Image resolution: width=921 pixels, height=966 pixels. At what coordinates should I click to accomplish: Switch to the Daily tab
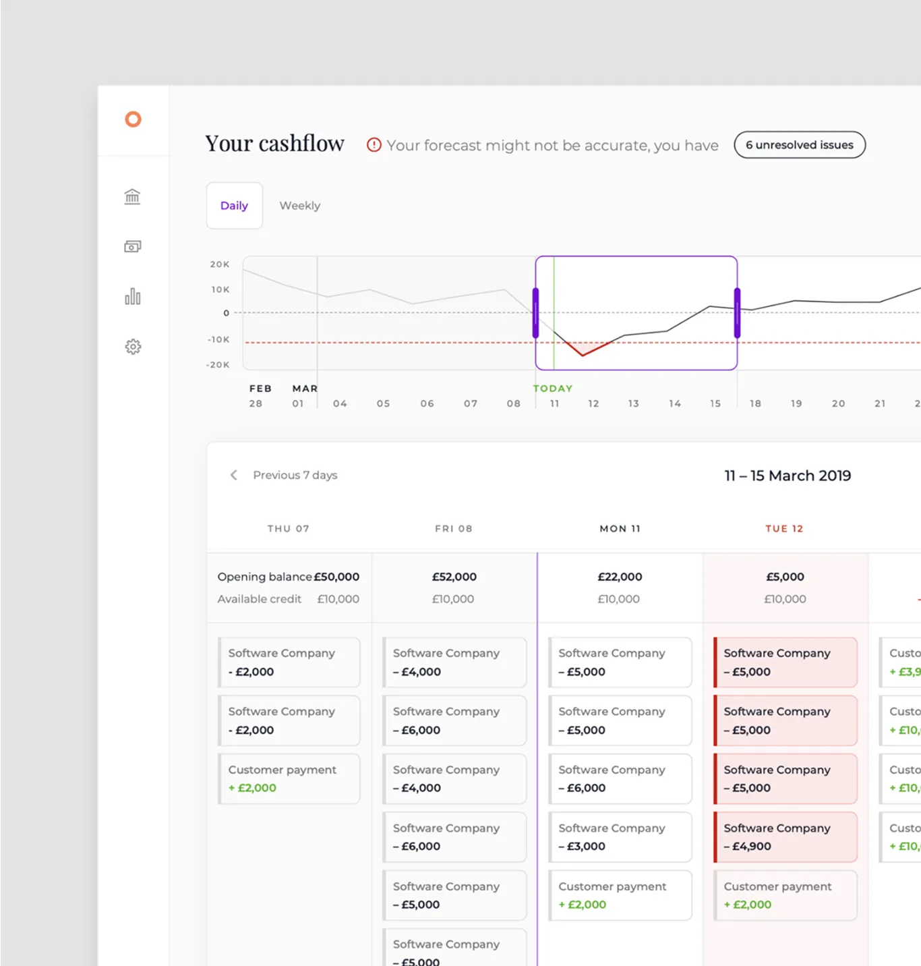(x=234, y=206)
